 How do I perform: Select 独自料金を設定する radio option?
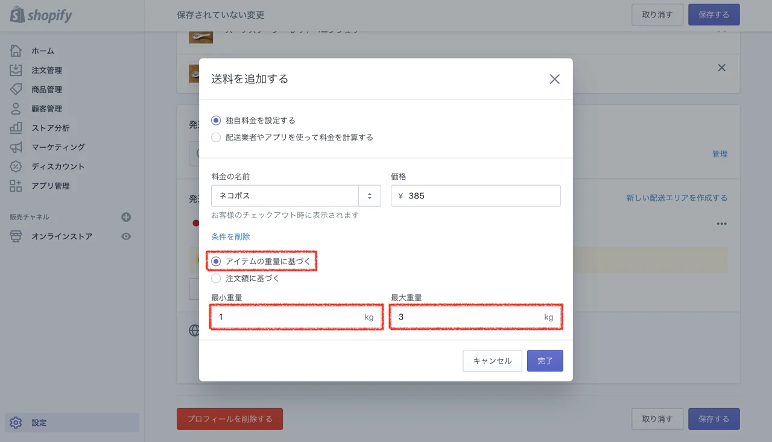216,121
